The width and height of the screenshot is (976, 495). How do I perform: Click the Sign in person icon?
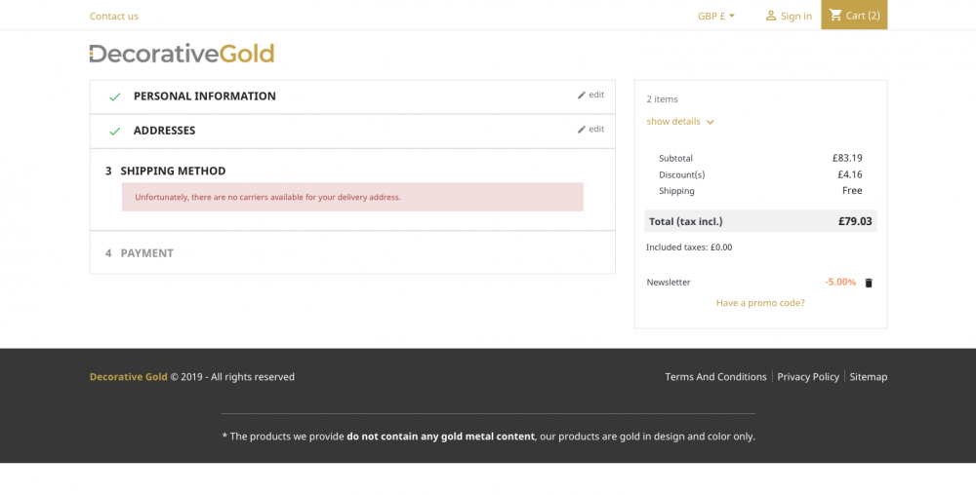click(x=771, y=16)
